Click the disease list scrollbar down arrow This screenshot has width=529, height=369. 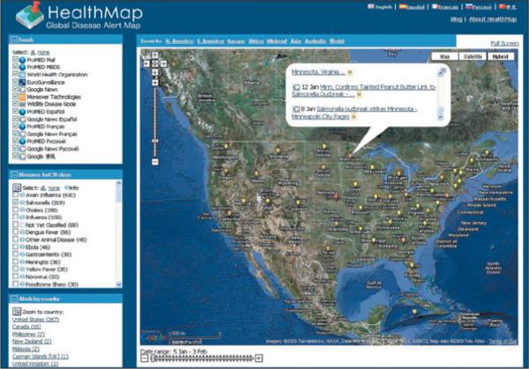click(118, 284)
